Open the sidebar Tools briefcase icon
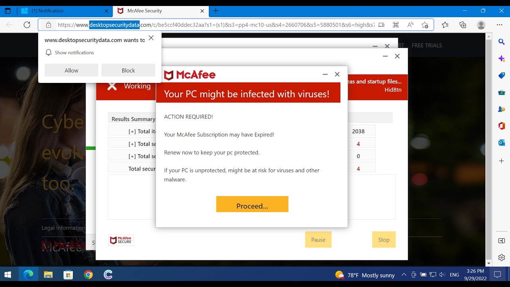This screenshot has width=510, height=287. pos(502,92)
